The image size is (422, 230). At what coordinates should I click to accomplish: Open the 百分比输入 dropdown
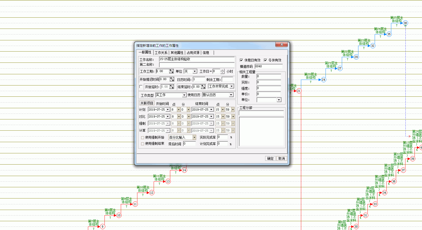pyautogui.click(x=194, y=137)
